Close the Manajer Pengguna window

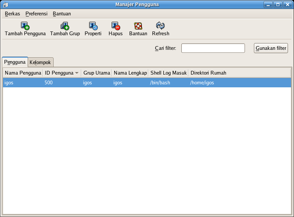288,4
